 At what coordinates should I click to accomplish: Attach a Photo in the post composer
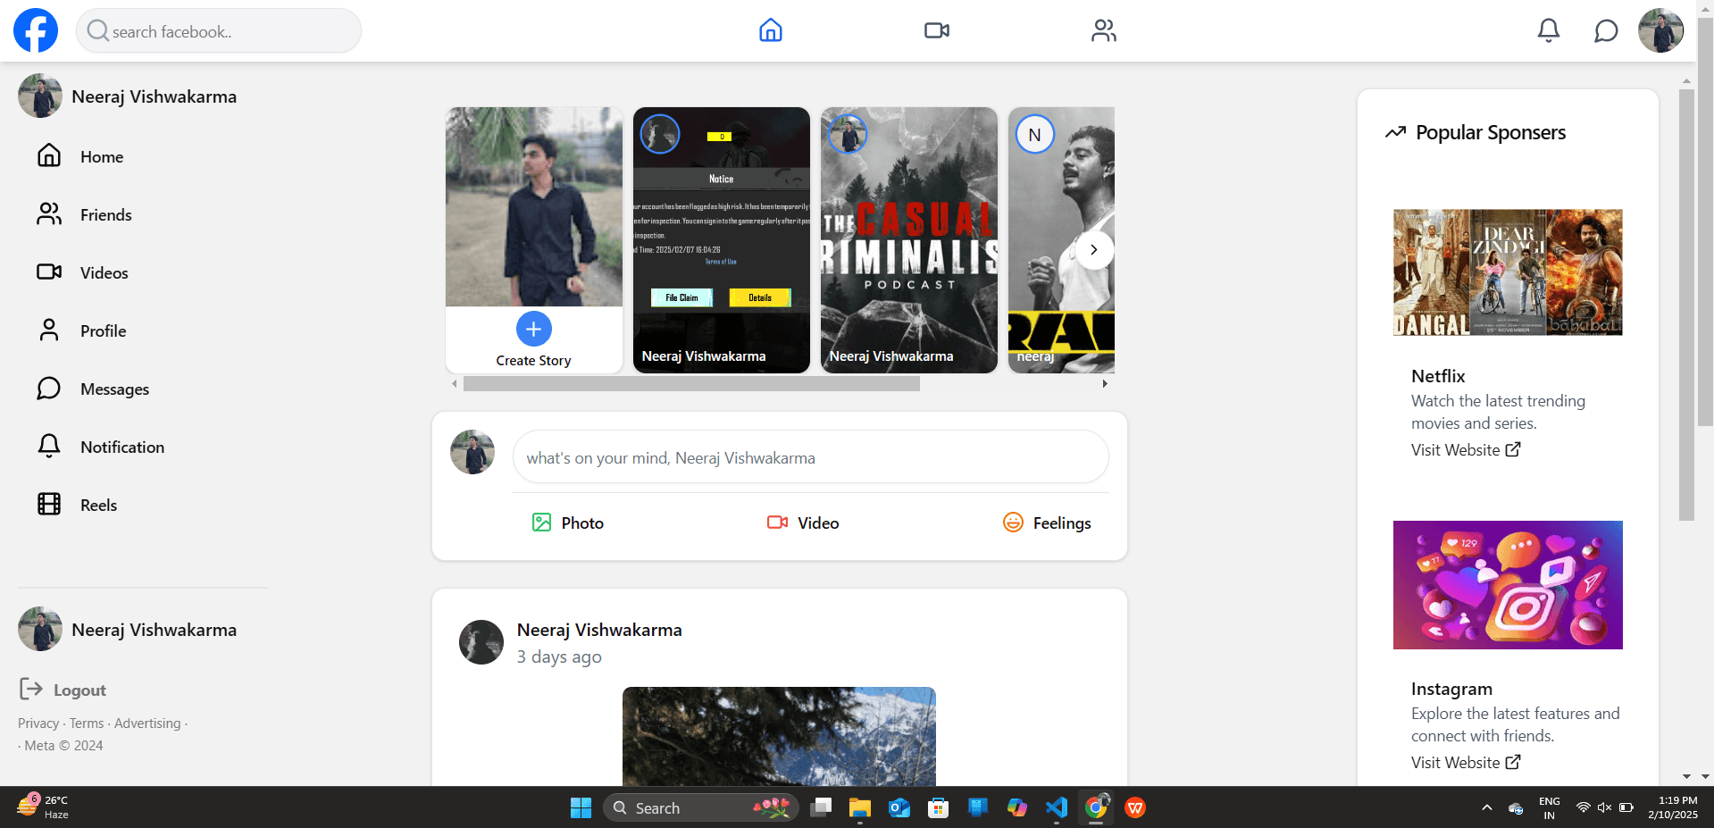coord(566,523)
